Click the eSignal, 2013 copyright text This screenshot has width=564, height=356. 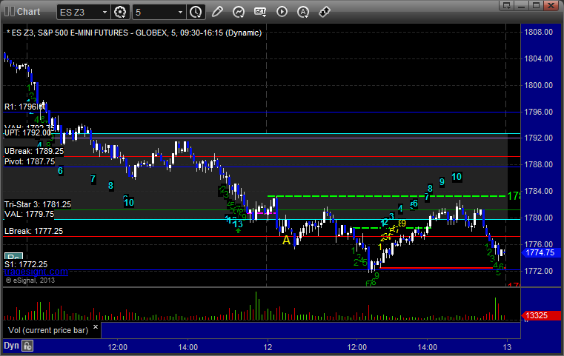(30, 281)
